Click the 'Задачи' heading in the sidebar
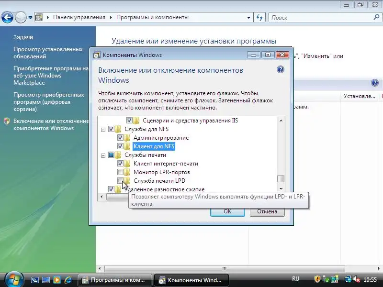Image resolution: width=383 pixels, height=287 pixels. pyautogui.click(x=23, y=37)
